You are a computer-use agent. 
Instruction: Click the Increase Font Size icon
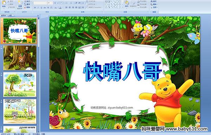(x=55, y=3)
